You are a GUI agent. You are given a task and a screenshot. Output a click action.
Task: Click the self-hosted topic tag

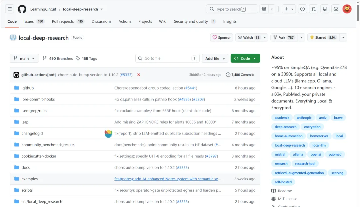click(283, 182)
